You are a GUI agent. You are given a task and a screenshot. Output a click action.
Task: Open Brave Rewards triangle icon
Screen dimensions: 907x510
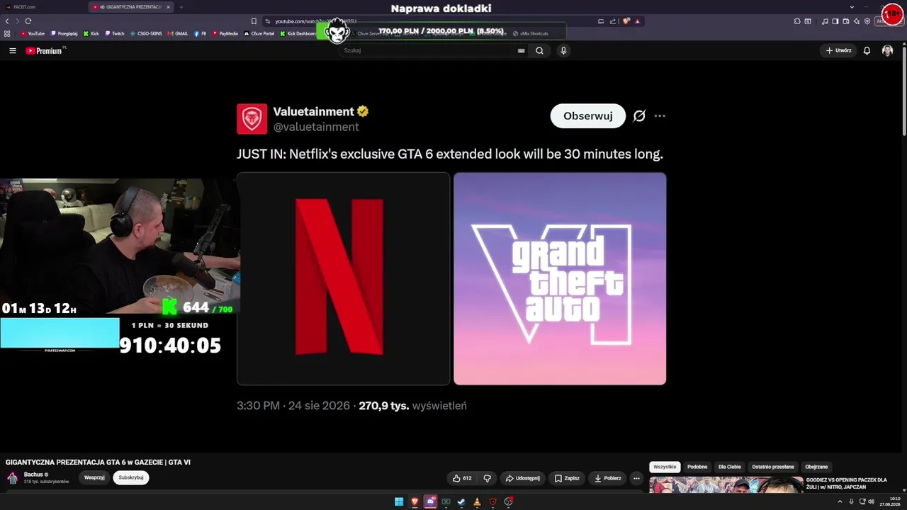(x=637, y=21)
